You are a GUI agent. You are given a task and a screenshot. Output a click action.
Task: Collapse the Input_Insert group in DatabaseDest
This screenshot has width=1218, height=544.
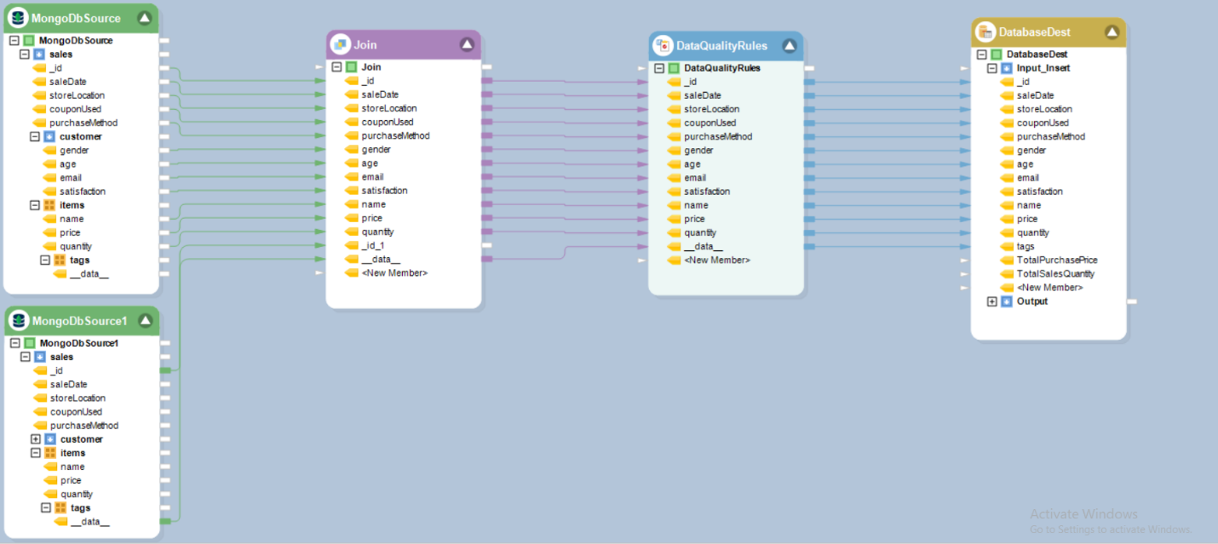coord(992,68)
